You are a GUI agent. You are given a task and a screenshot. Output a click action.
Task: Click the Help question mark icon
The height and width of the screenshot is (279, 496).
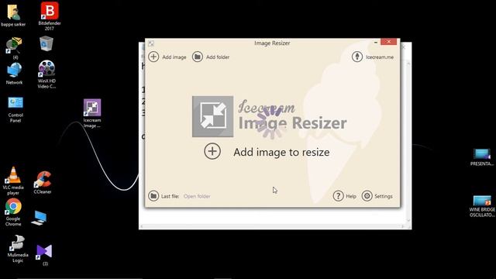pos(338,196)
